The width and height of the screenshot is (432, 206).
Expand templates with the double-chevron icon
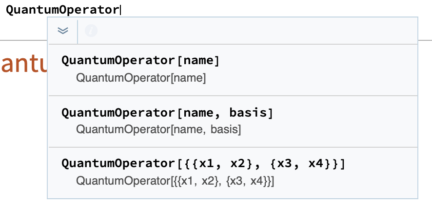tap(63, 31)
